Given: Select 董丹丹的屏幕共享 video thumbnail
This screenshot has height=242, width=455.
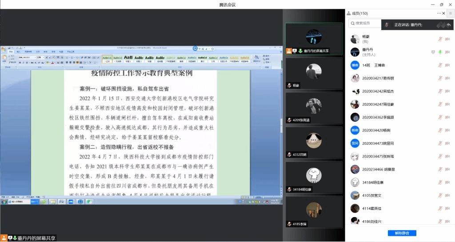Looking at the screenshot, I should point(314,39).
